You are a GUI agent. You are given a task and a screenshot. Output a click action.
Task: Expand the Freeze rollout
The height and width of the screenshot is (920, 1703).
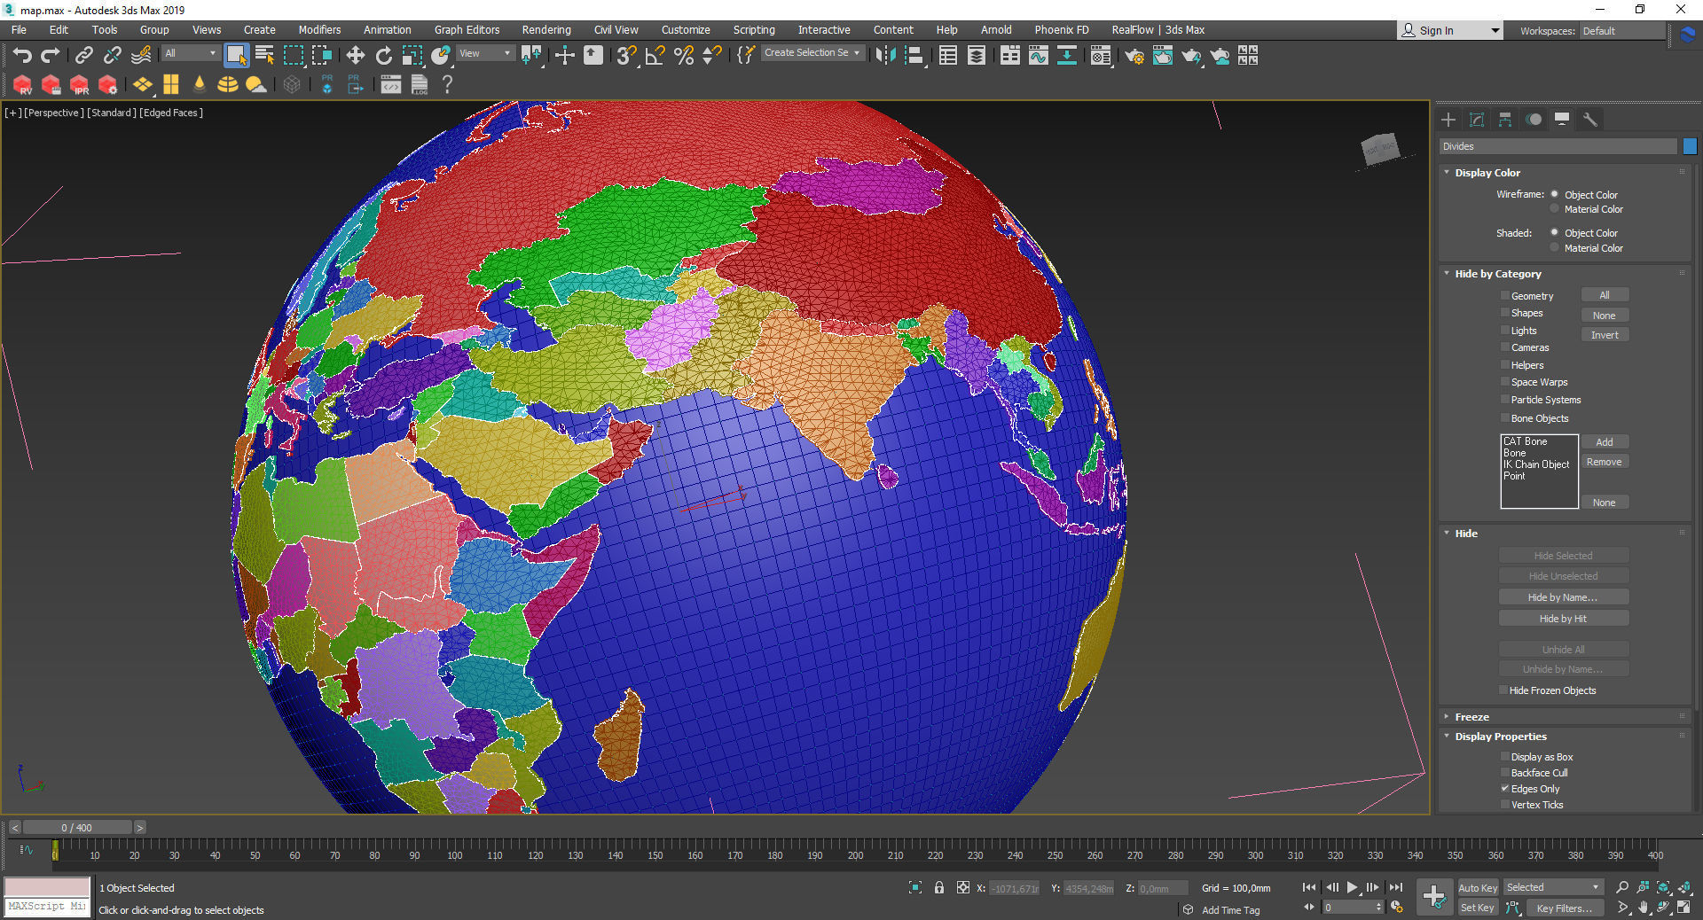point(1471,717)
